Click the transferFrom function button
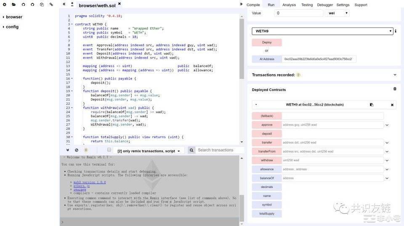Image resolution: width=404 pixels, height=226 pixels. click(267, 151)
